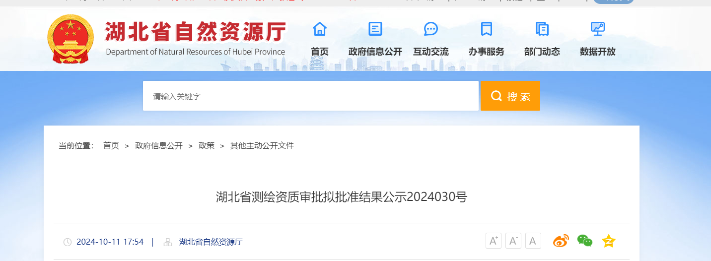Share the article to Weibo
This screenshot has height=261, width=711.
(561, 241)
